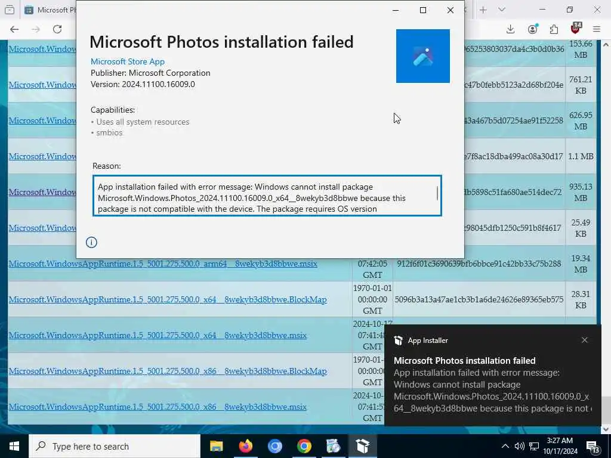Viewport: 611px width, 458px height.
Task: Click the App Installer taskbar icon
Action: (x=362, y=446)
